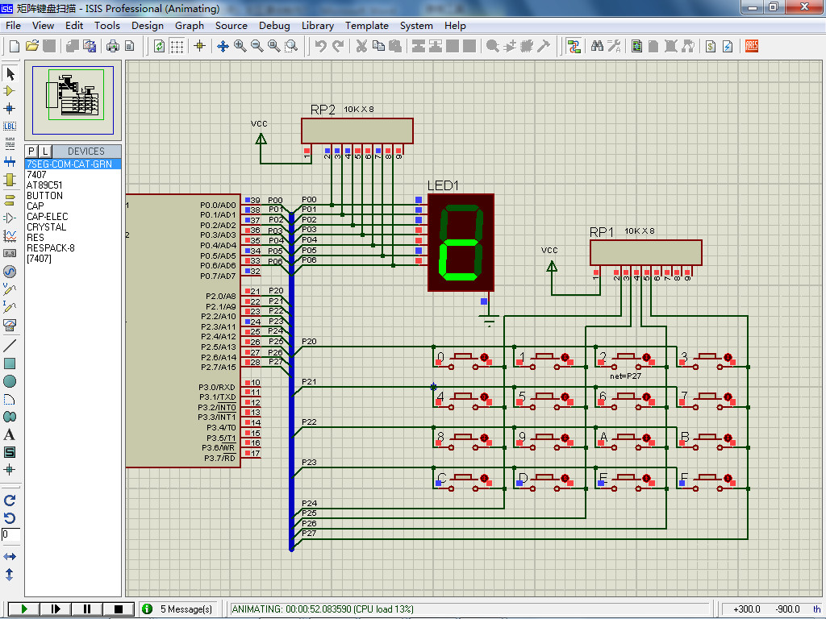Viewport: 826px width, 619px height.
Task: Open the Library menu
Action: (x=317, y=25)
